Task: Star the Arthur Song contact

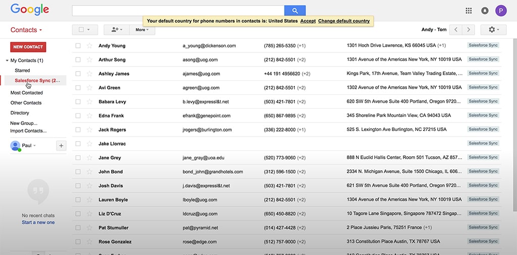Action: pos(89,59)
